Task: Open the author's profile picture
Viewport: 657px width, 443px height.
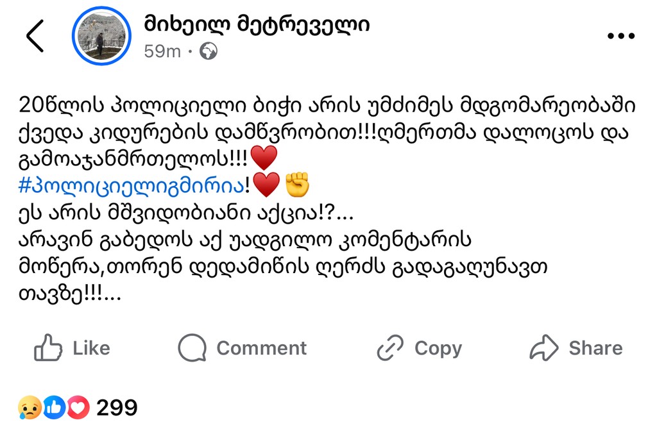Action: pos(101,36)
